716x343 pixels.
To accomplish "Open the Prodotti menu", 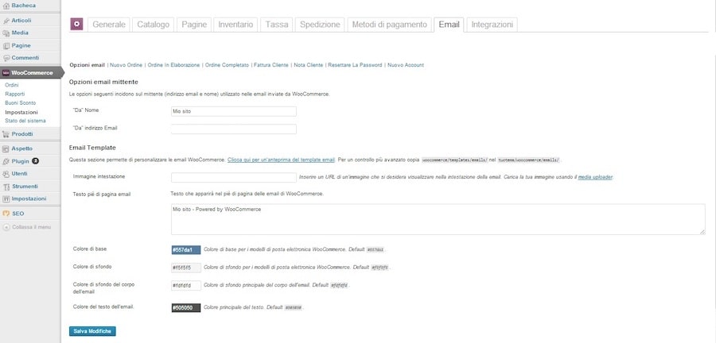I will 22,134.
